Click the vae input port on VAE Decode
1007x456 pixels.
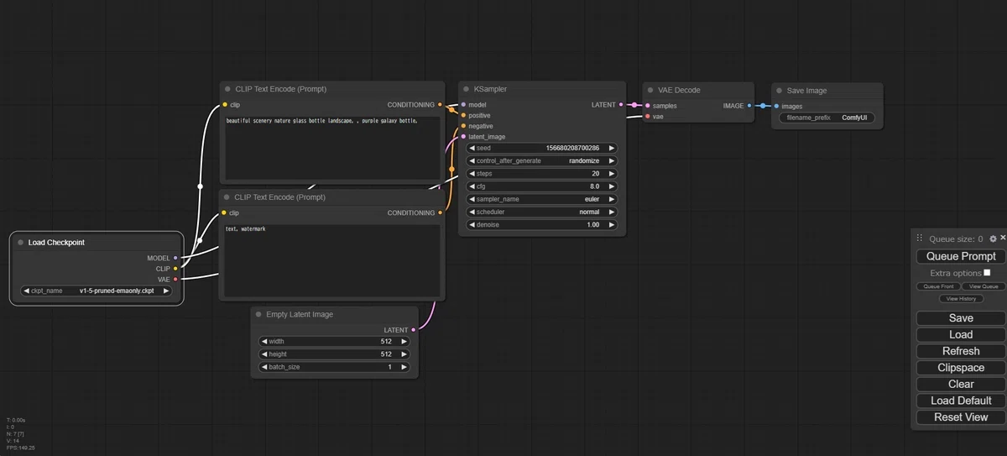pos(647,117)
